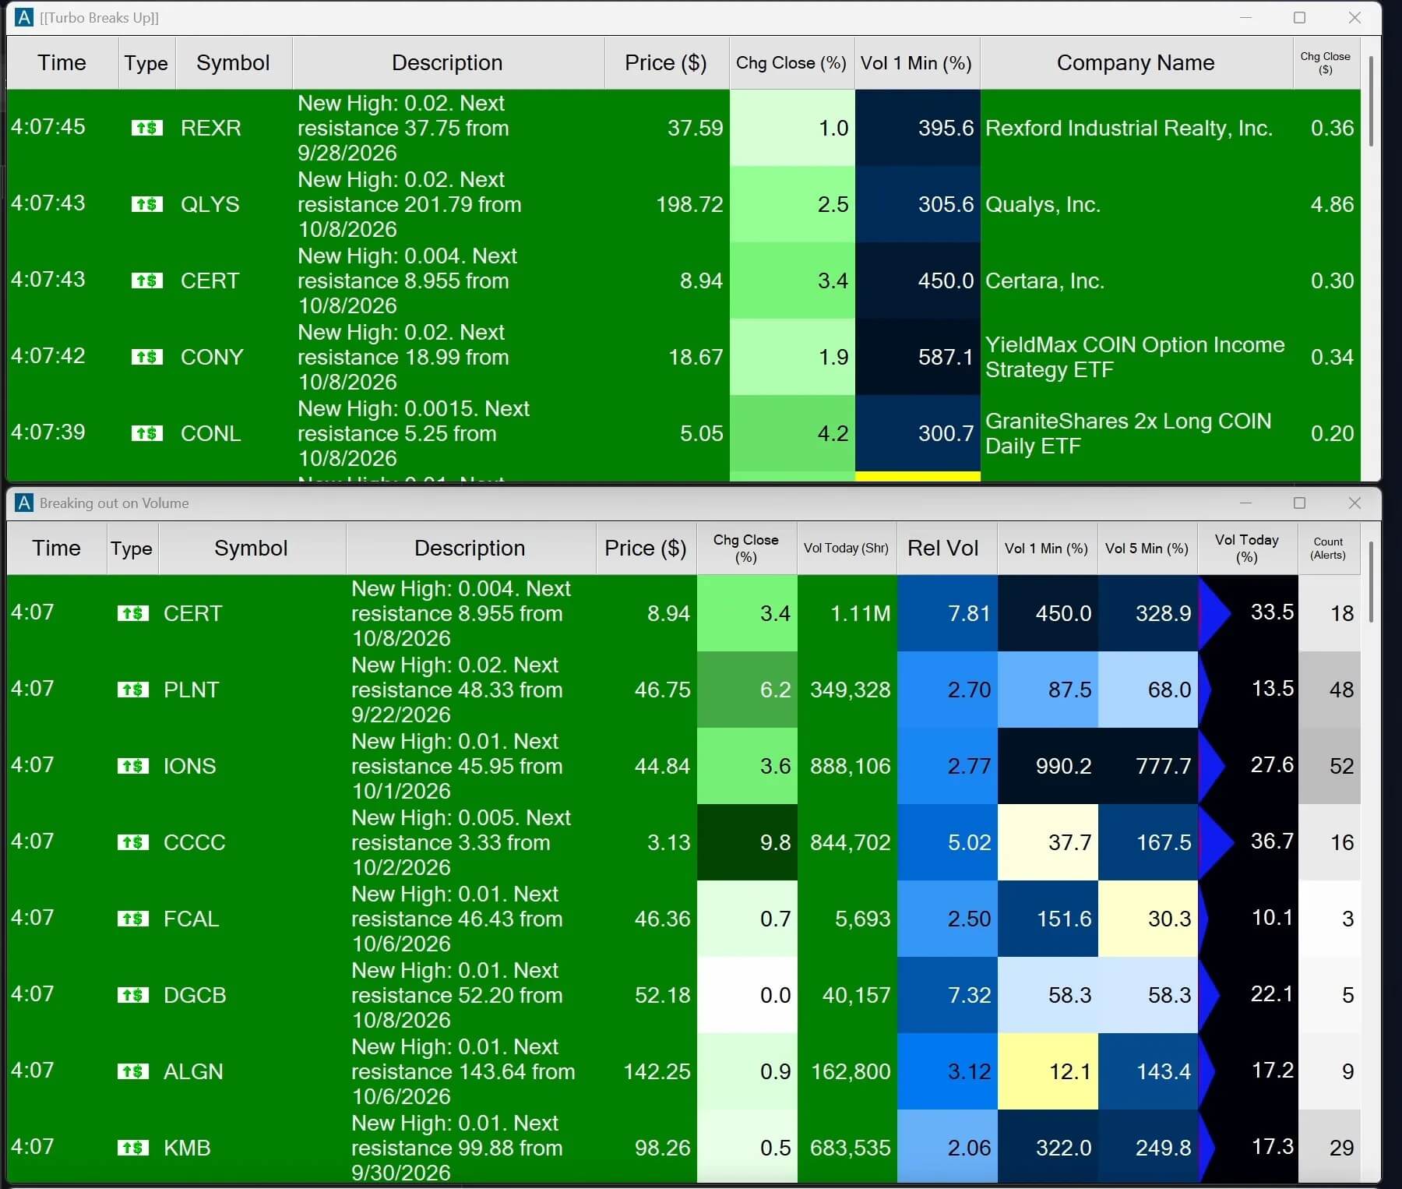
Task: Click Qualys, Inc. company name
Action: click(x=1043, y=204)
